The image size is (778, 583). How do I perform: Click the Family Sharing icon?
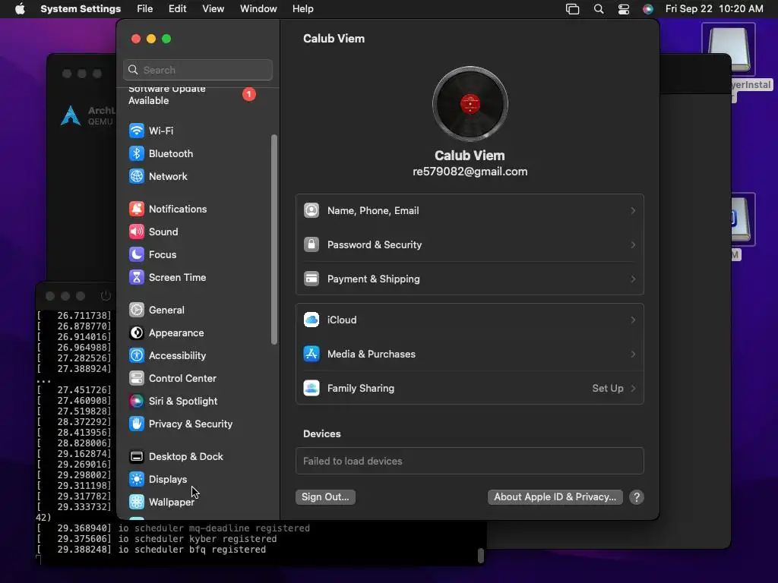pos(312,389)
